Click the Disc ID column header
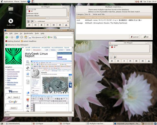 [89, 14]
